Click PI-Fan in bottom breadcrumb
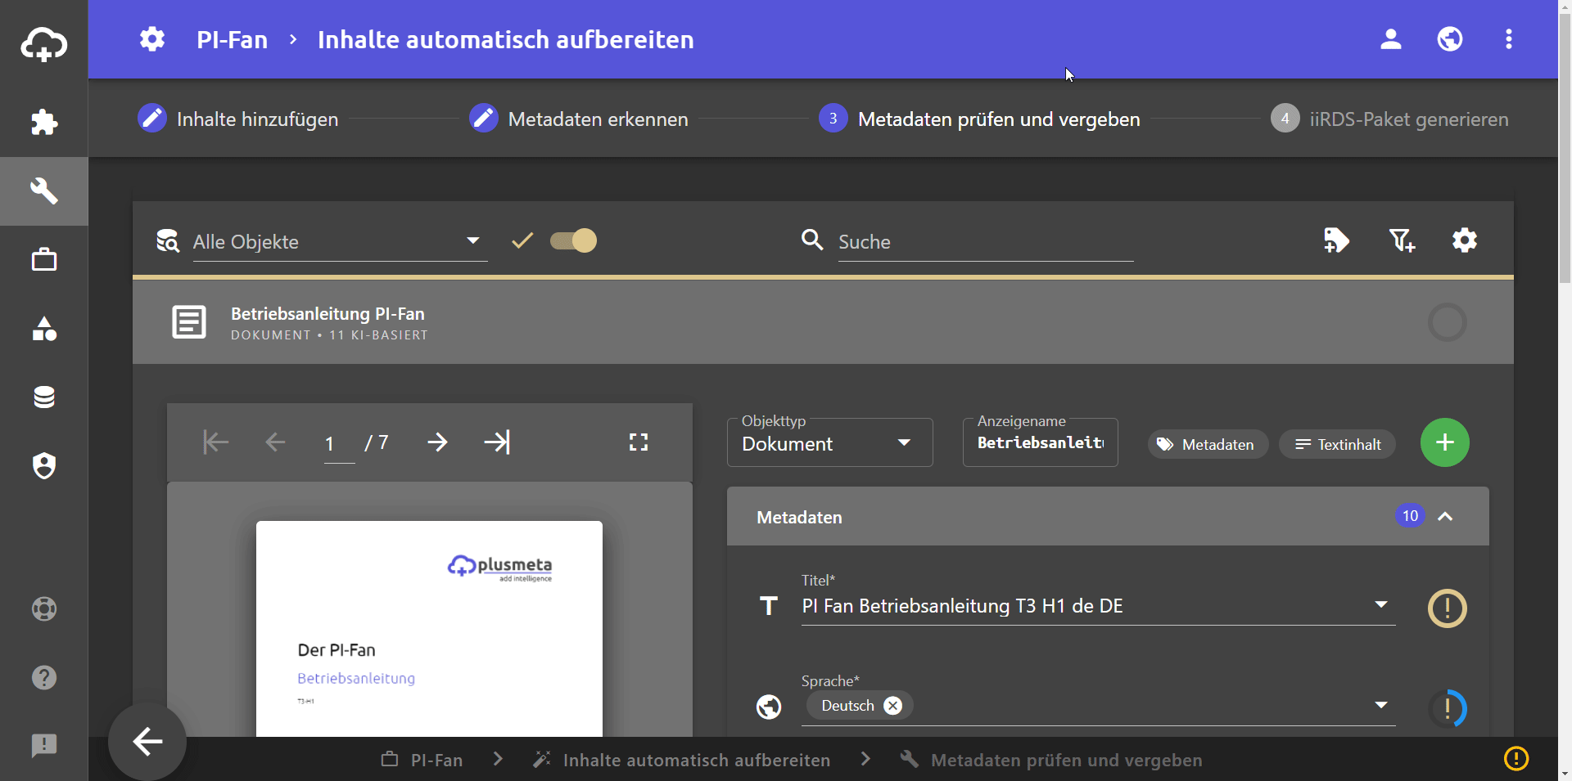 (x=422, y=760)
